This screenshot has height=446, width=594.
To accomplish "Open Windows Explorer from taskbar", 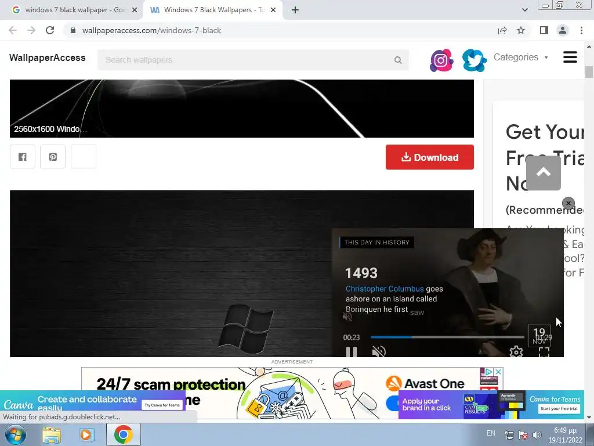I will [52, 434].
